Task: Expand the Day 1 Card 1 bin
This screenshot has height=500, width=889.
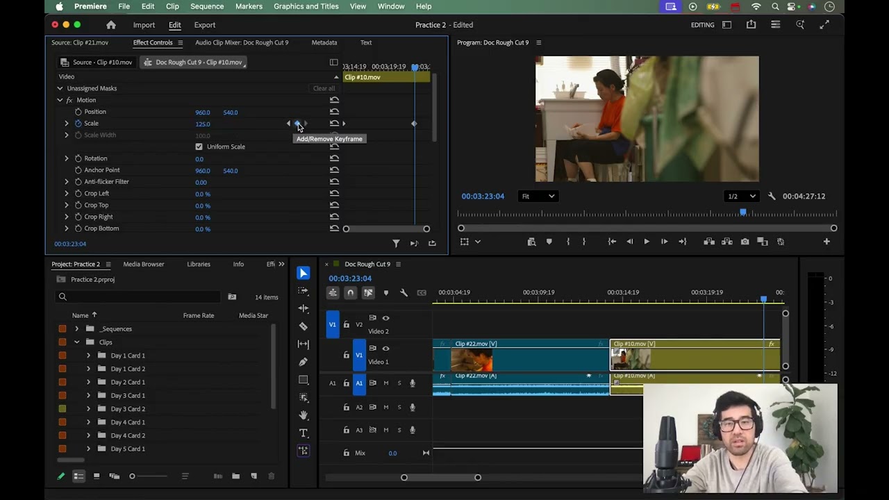Action: point(88,356)
